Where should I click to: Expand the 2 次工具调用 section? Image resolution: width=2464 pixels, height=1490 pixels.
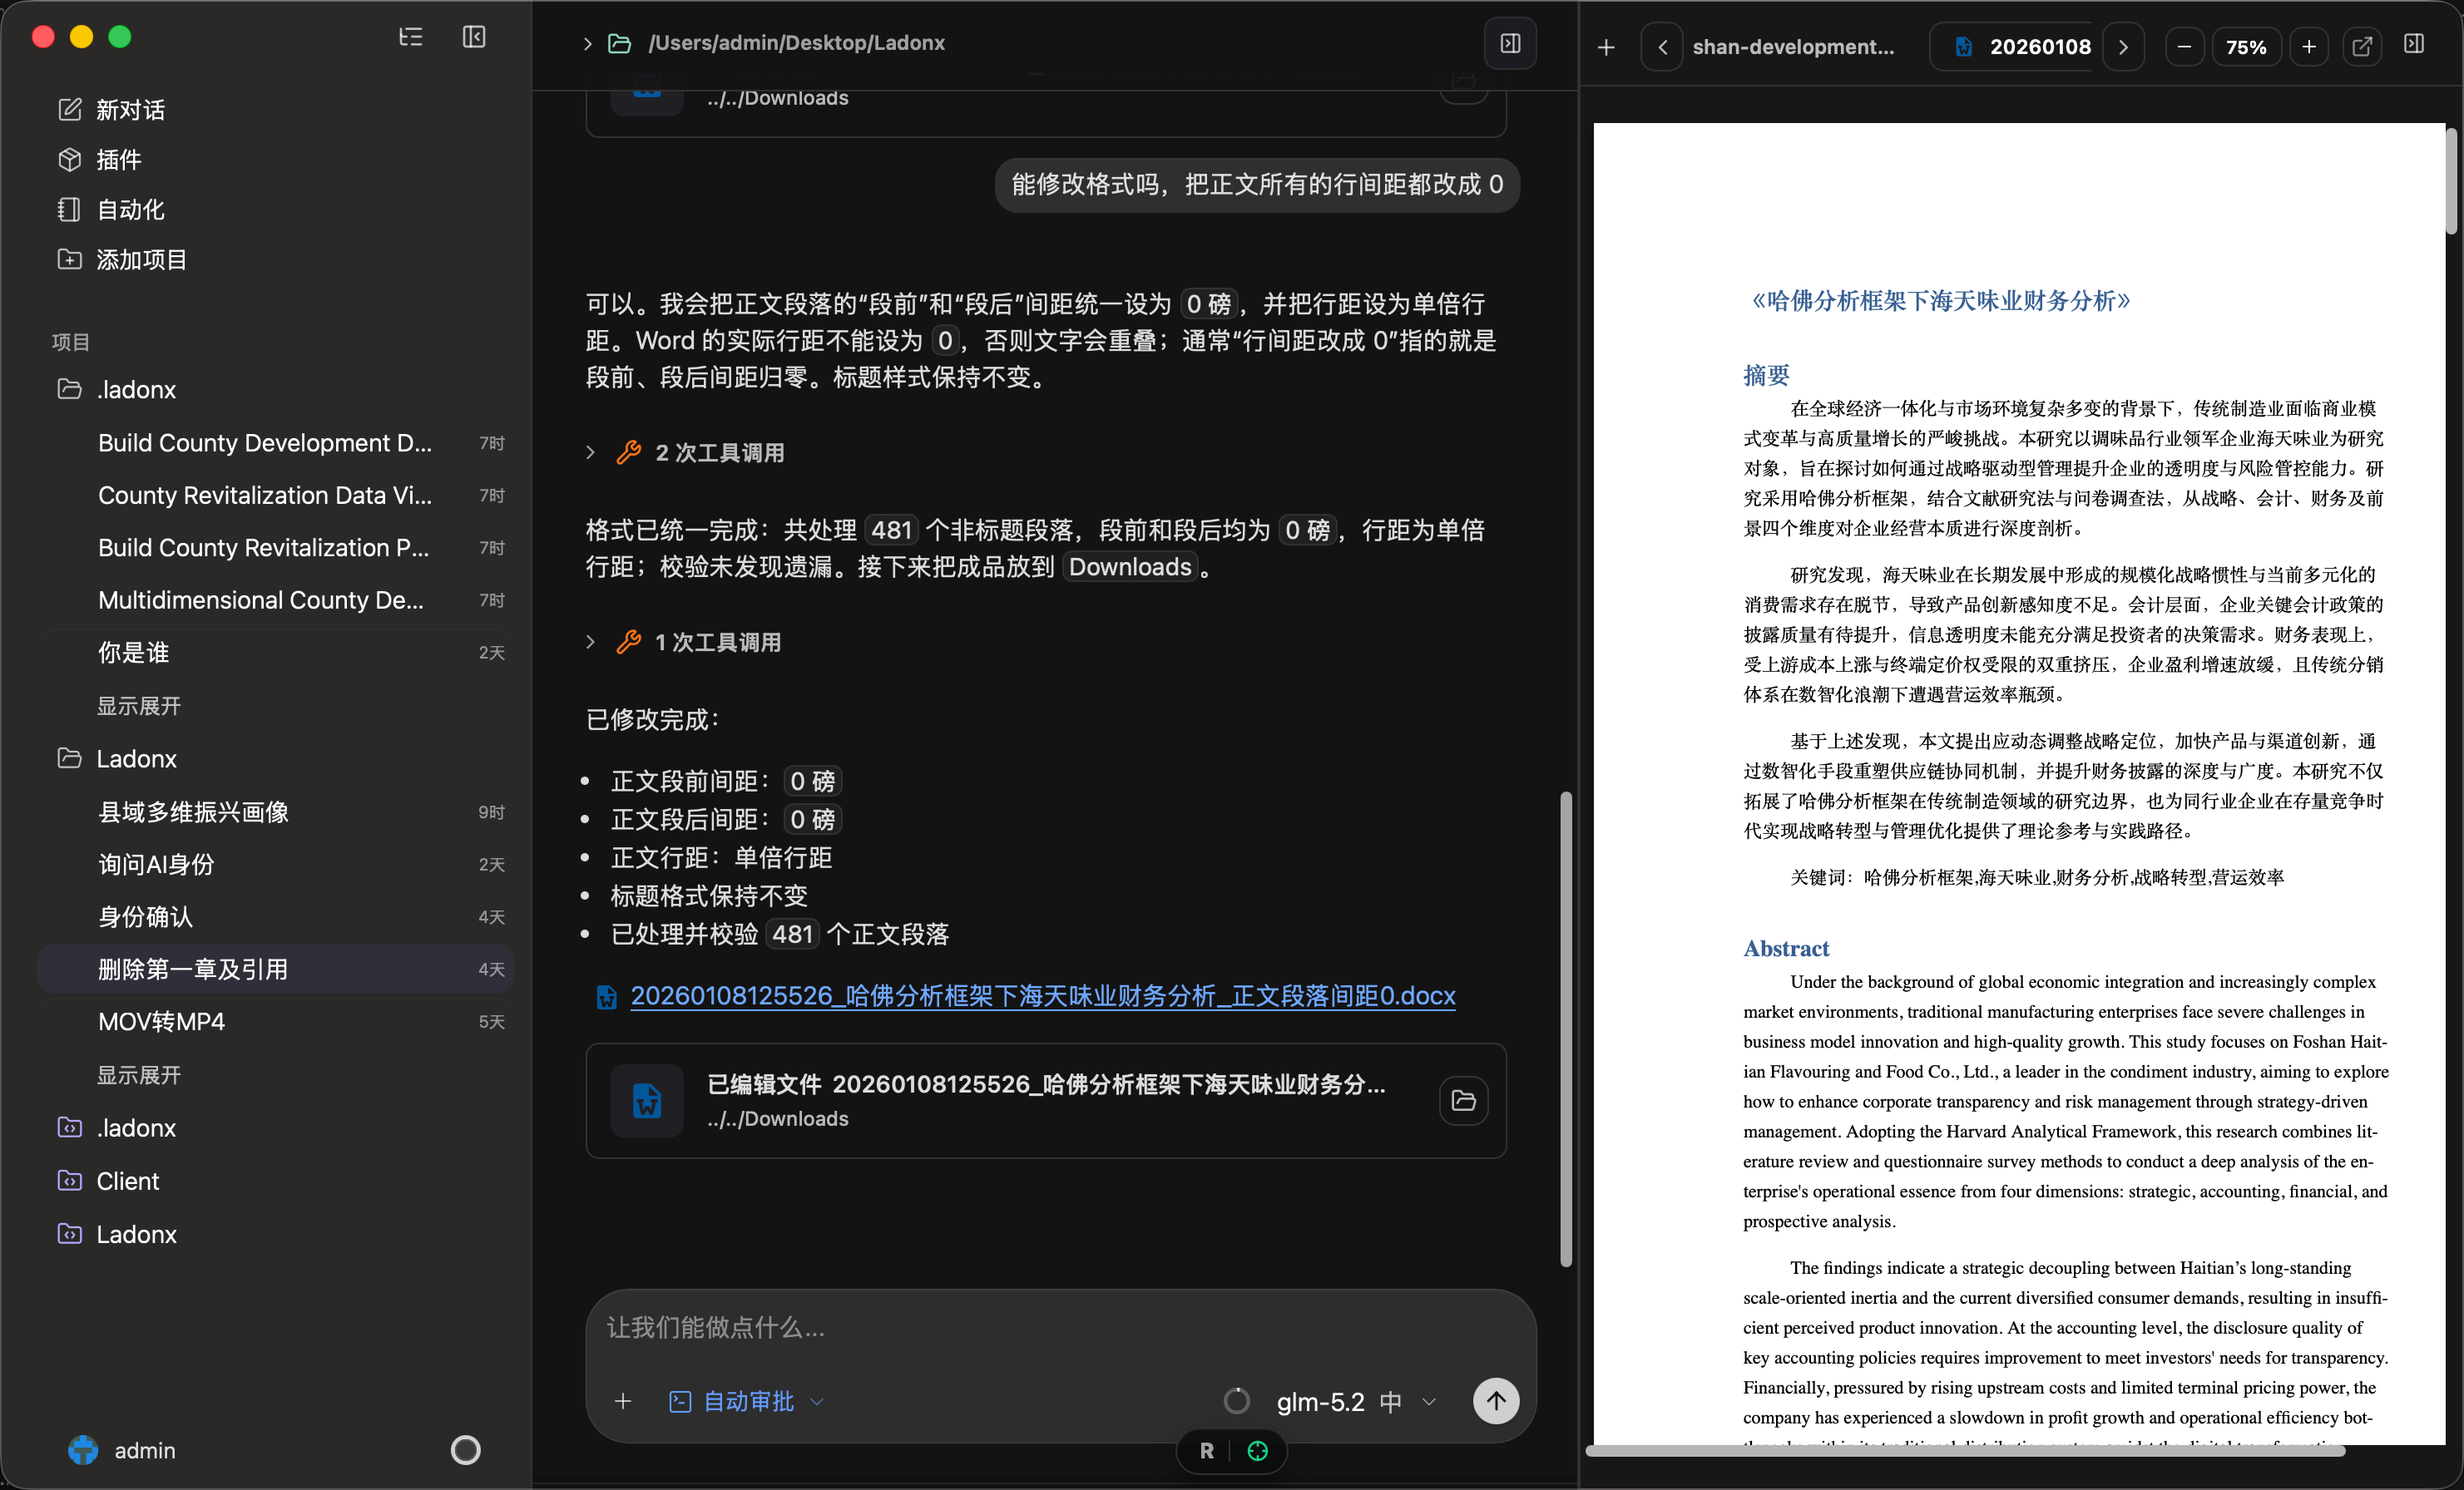(x=686, y=452)
